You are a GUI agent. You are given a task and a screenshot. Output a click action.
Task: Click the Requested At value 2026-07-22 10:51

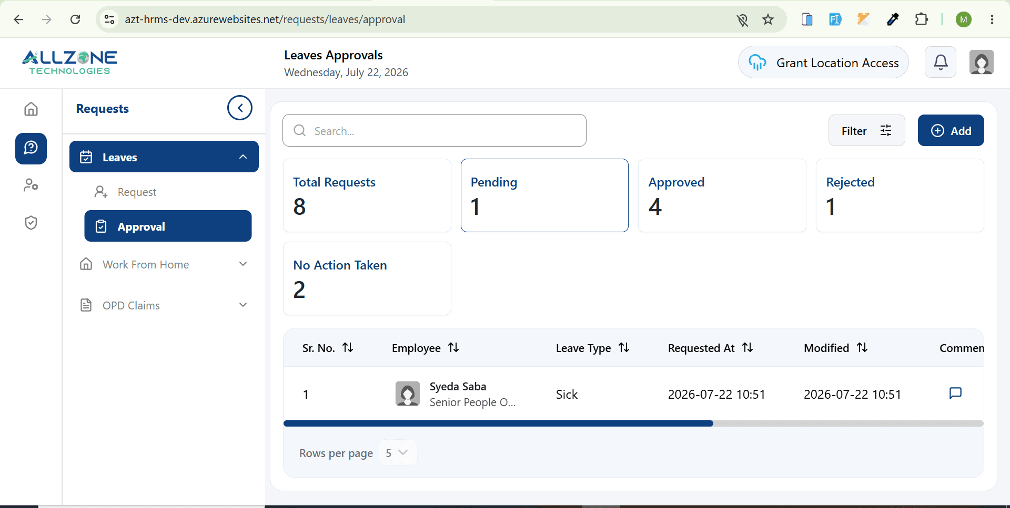click(716, 395)
